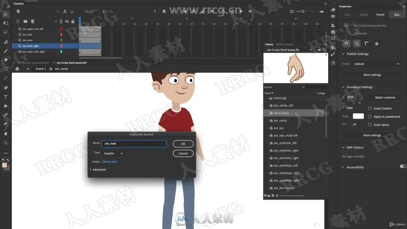Viewport: 407px width, 229px height.
Task: Toggle the Accessibility switch
Action: point(403,166)
